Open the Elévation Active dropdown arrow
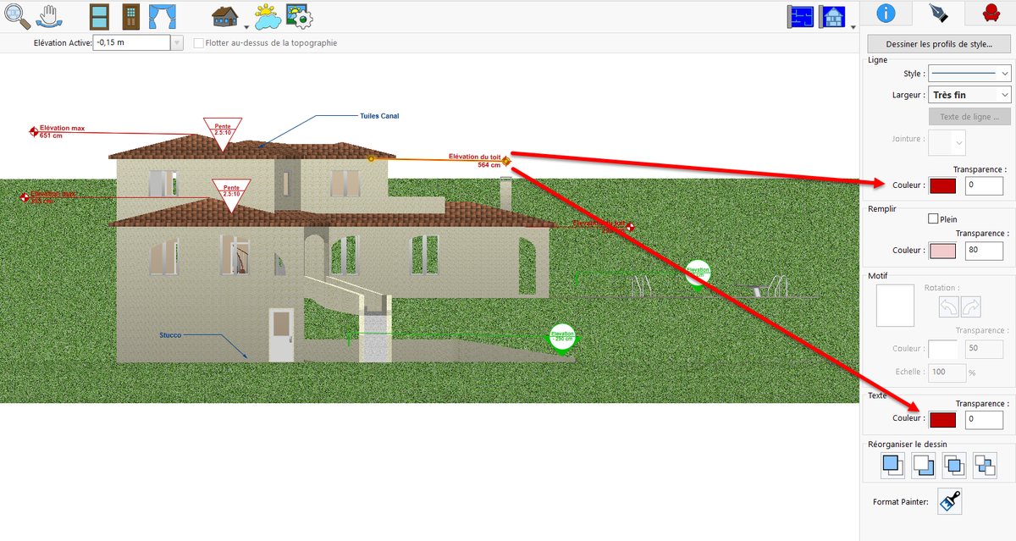1016x541 pixels. point(177,42)
